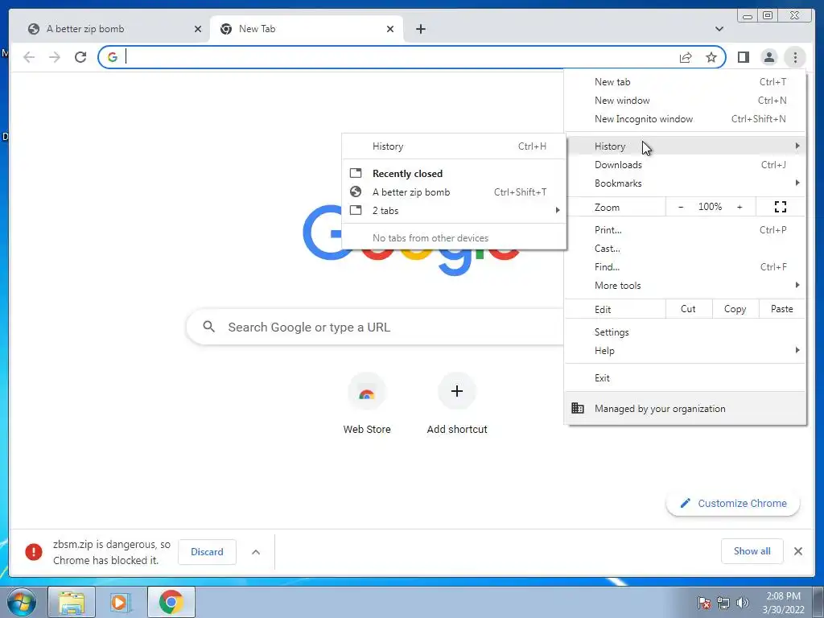Open the Windows Start button
Screen dimensions: 824x618
[21, 602]
